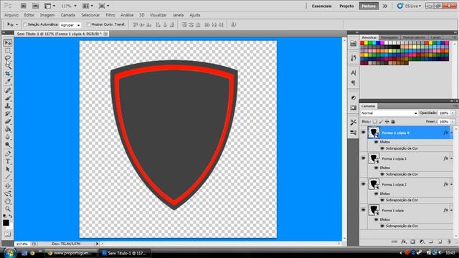
Task: Collapse effects of Forma 1 cópia 4
Action: (x=451, y=133)
